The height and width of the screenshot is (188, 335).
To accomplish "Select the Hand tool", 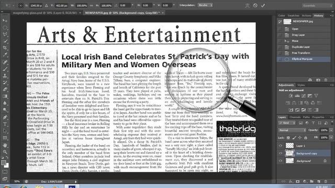I will tap(5, 145).
